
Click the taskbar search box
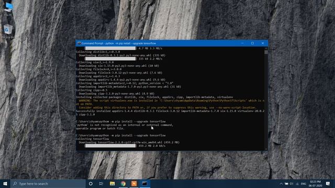click(48, 183)
